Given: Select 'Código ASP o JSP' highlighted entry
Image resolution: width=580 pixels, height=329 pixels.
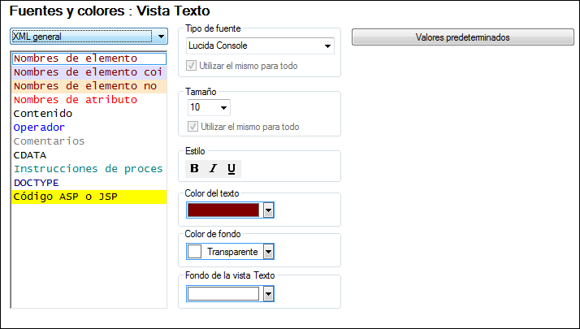Looking at the screenshot, I should point(66,197).
